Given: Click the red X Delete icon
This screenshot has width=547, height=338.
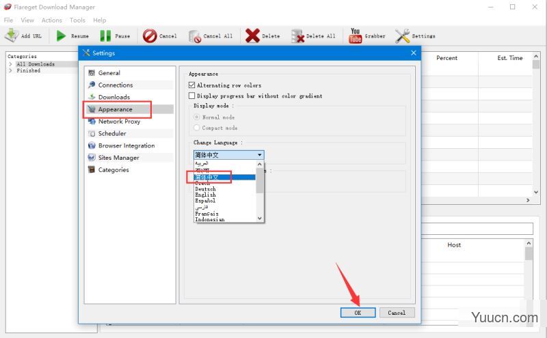Looking at the screenshot, I should coord(252,36).
